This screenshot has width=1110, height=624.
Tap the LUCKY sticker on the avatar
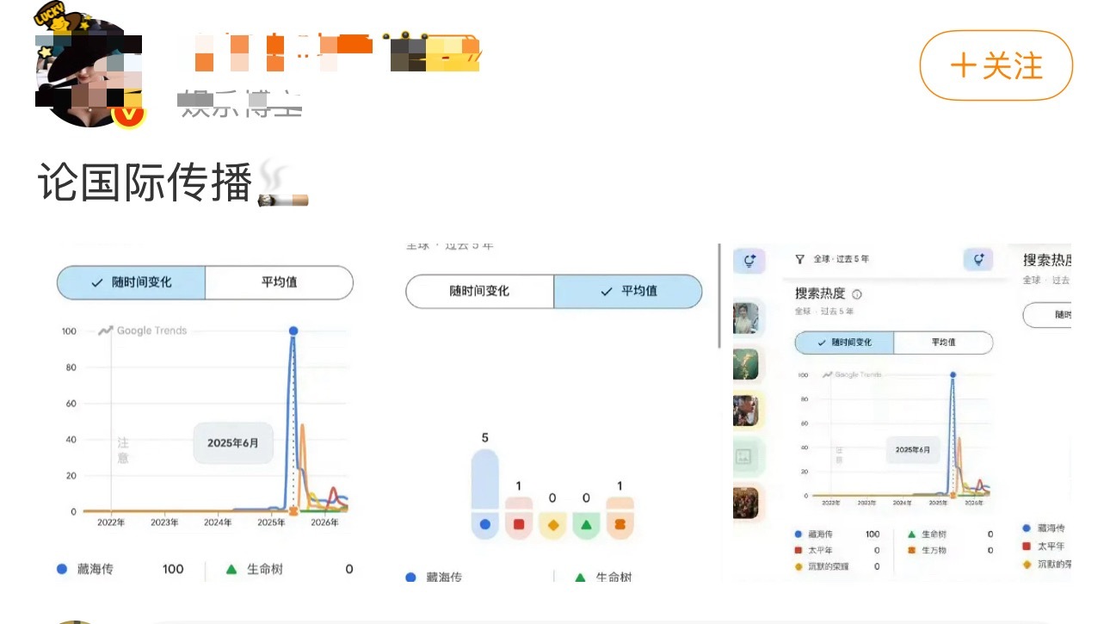pos(50,19)
